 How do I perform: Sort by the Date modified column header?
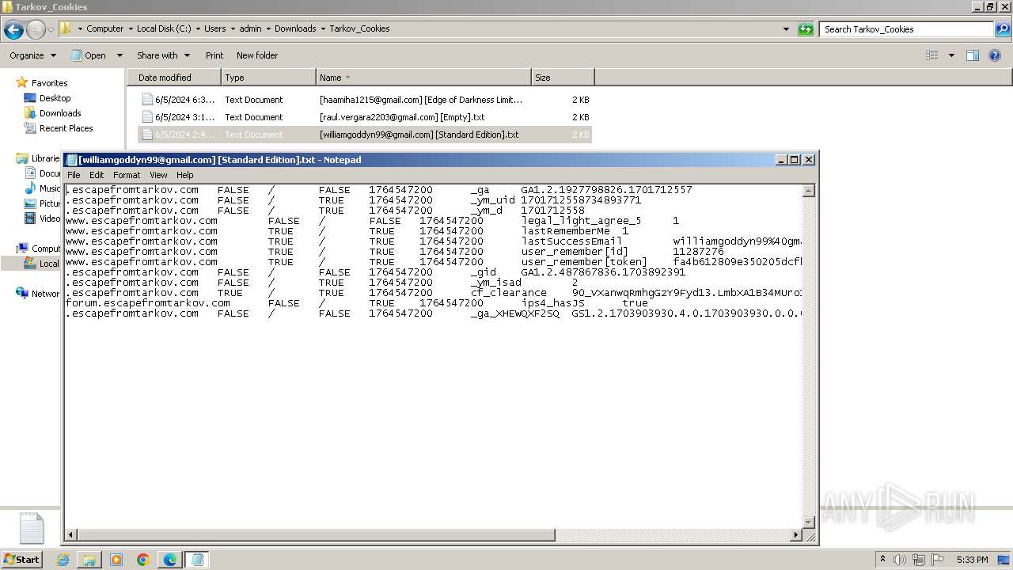[173, 78]
